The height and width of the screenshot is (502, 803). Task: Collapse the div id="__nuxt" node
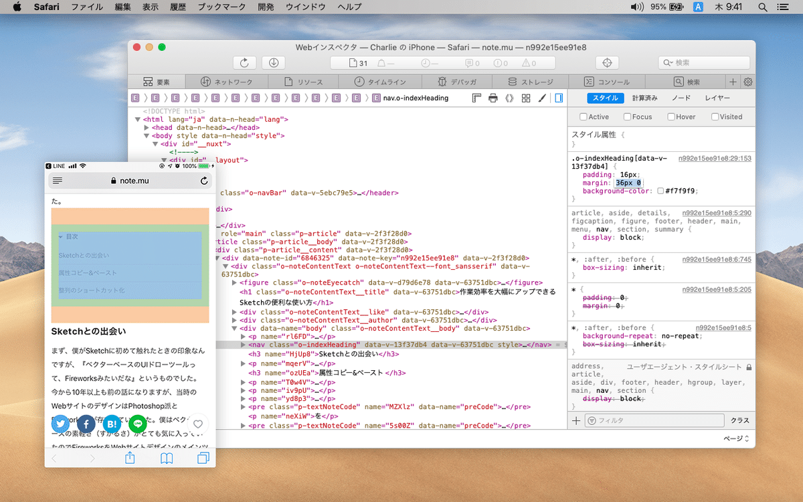tap(155, 144)
